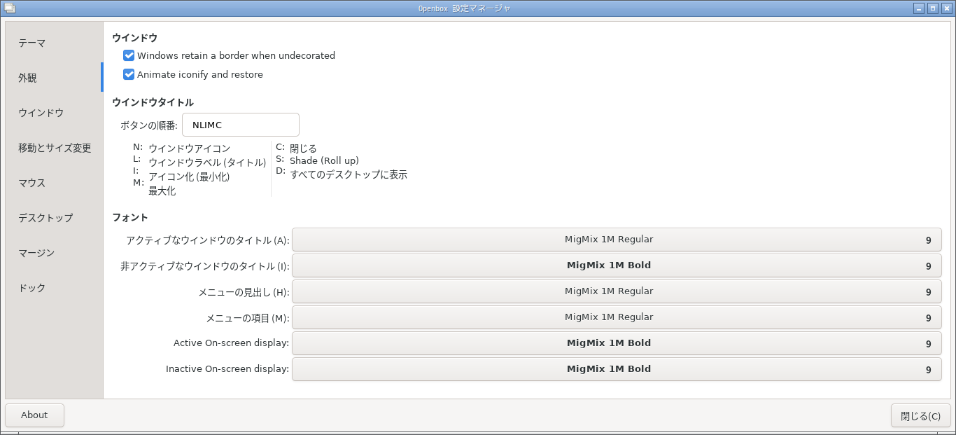The width and height of the screenshot is (956, 435).
Task: Choose font for アクティブなウインドウのタイトル
Action: tap(617, 240)
